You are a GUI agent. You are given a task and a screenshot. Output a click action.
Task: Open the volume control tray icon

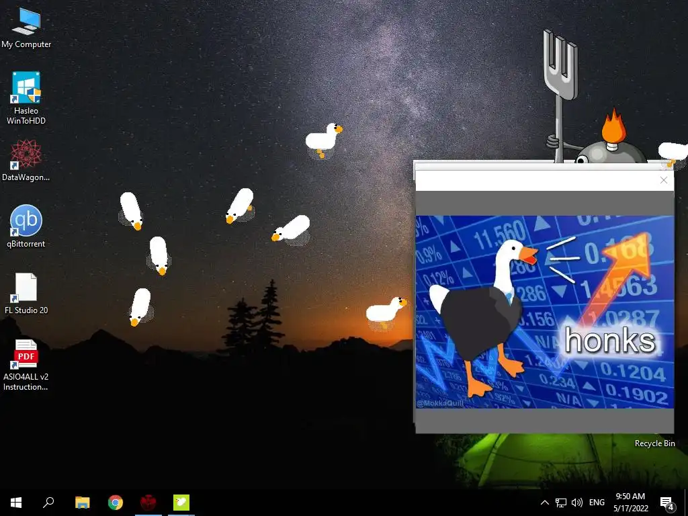577,503
